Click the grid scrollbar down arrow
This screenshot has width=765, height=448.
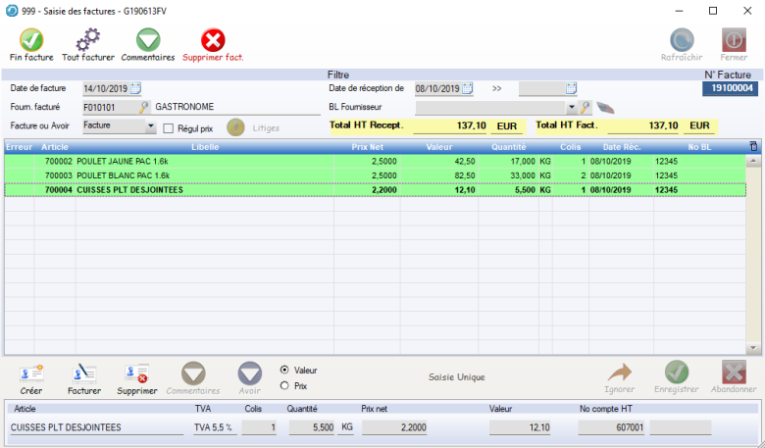(x=753, y=348)
